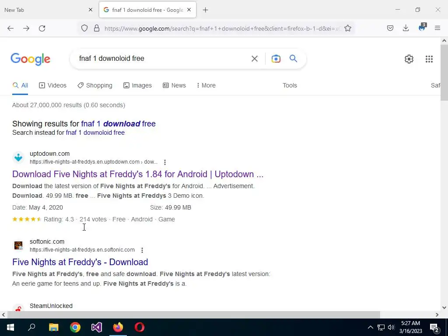Viewport: 448px width, 336px height.
Task: Search by image using the camera icon
Action: pyautogui.click(x=276, y=59)
